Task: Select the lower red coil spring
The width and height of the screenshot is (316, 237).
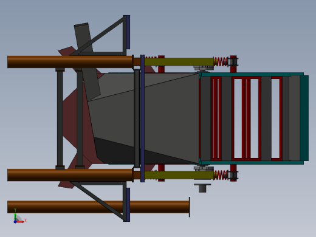Action: click(x=221, y=175)
